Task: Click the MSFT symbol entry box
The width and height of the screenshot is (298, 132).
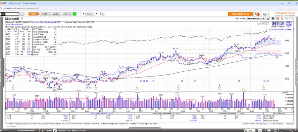Action: tap(10, 14)
